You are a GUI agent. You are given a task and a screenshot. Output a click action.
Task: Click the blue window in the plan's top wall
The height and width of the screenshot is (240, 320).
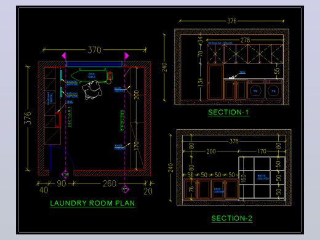click(94, 64)
